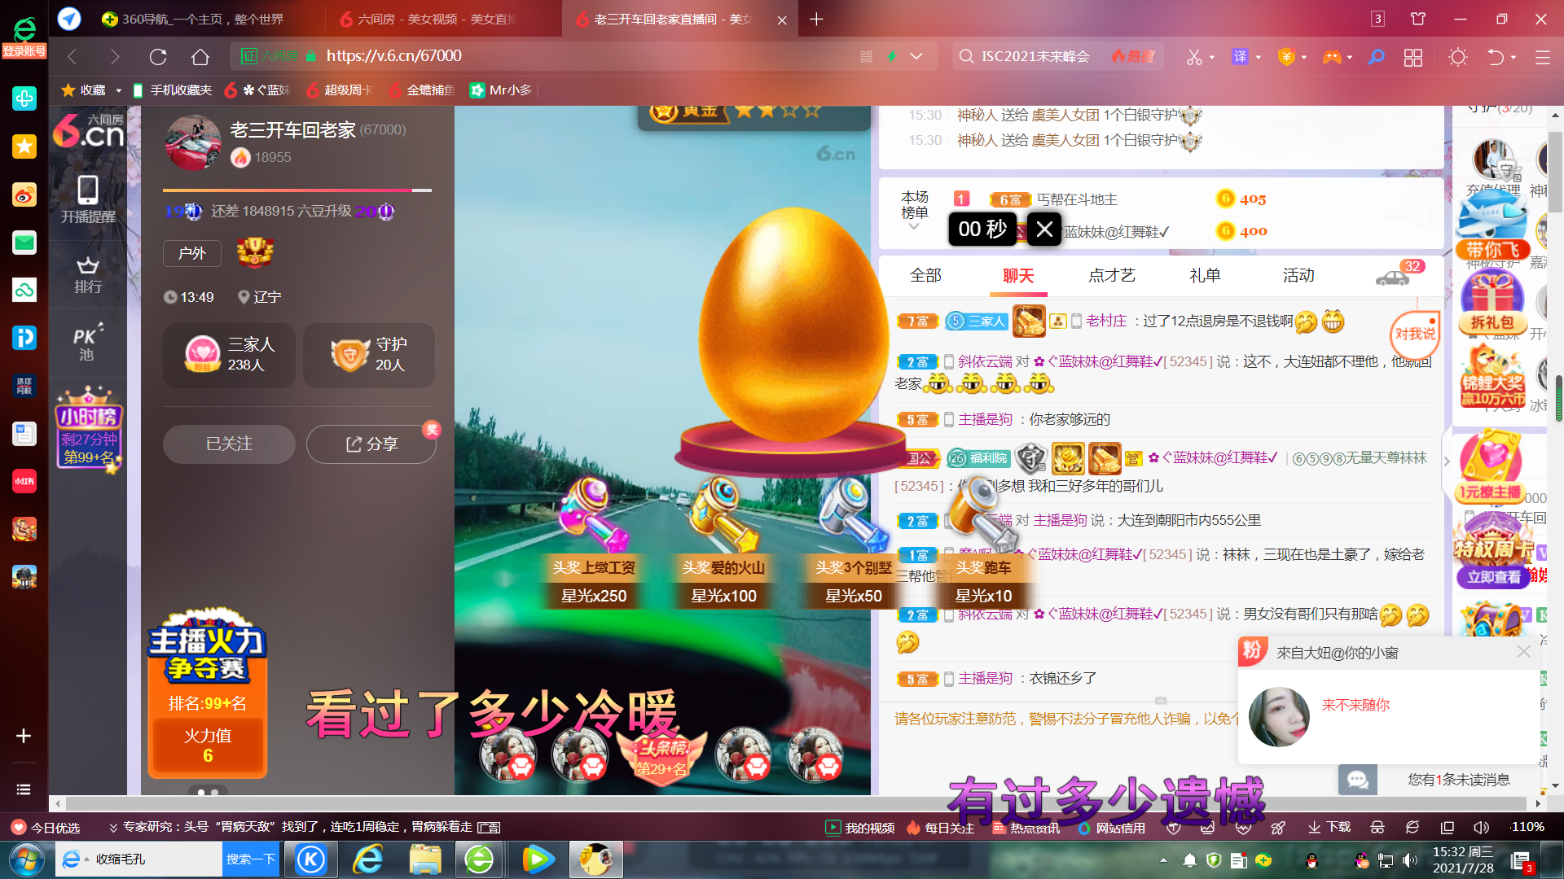
Task: Open 老村庄 user name in chat
Action: coord(1106,321)
